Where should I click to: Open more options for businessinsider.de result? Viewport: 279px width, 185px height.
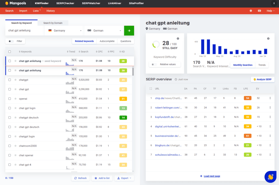point(270,136)
